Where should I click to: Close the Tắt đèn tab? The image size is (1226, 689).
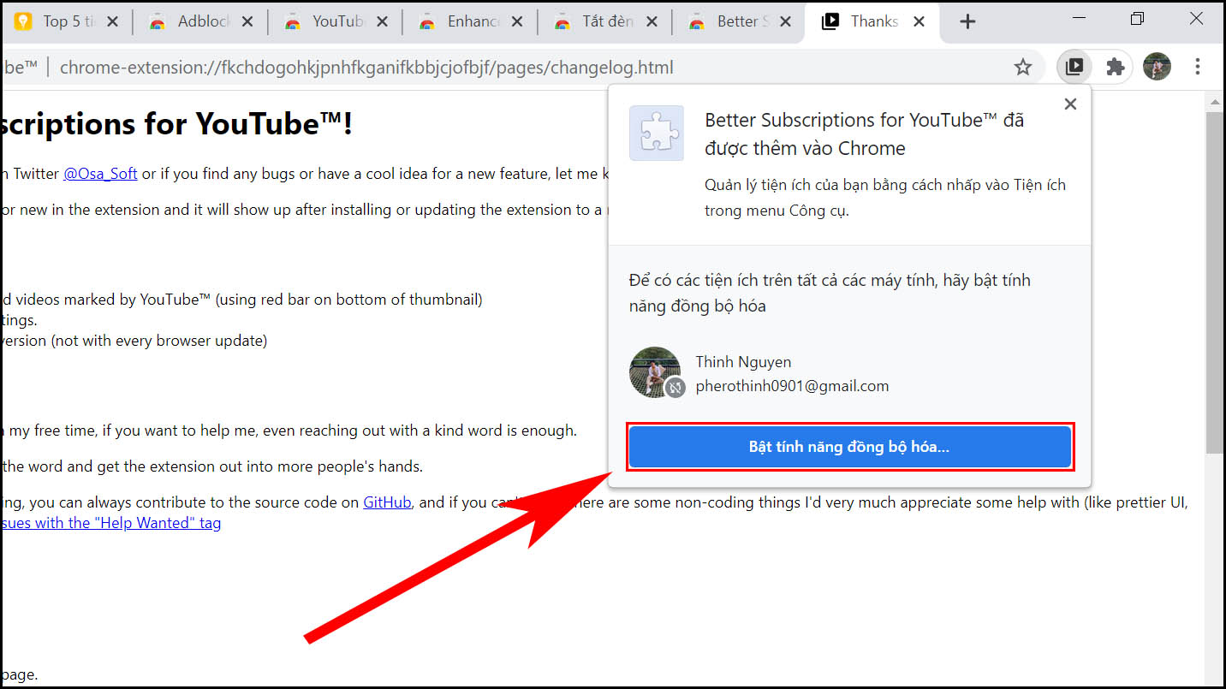[x=652, y=22]
